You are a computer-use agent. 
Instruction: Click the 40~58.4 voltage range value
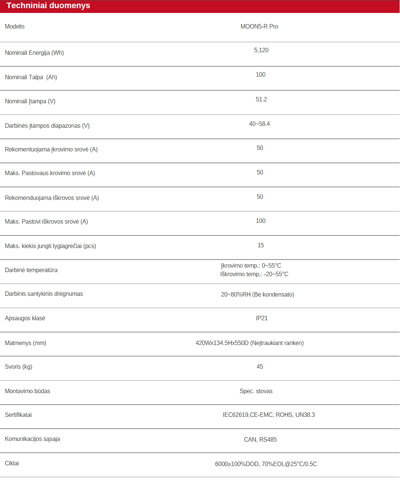(x=259, y=124)
